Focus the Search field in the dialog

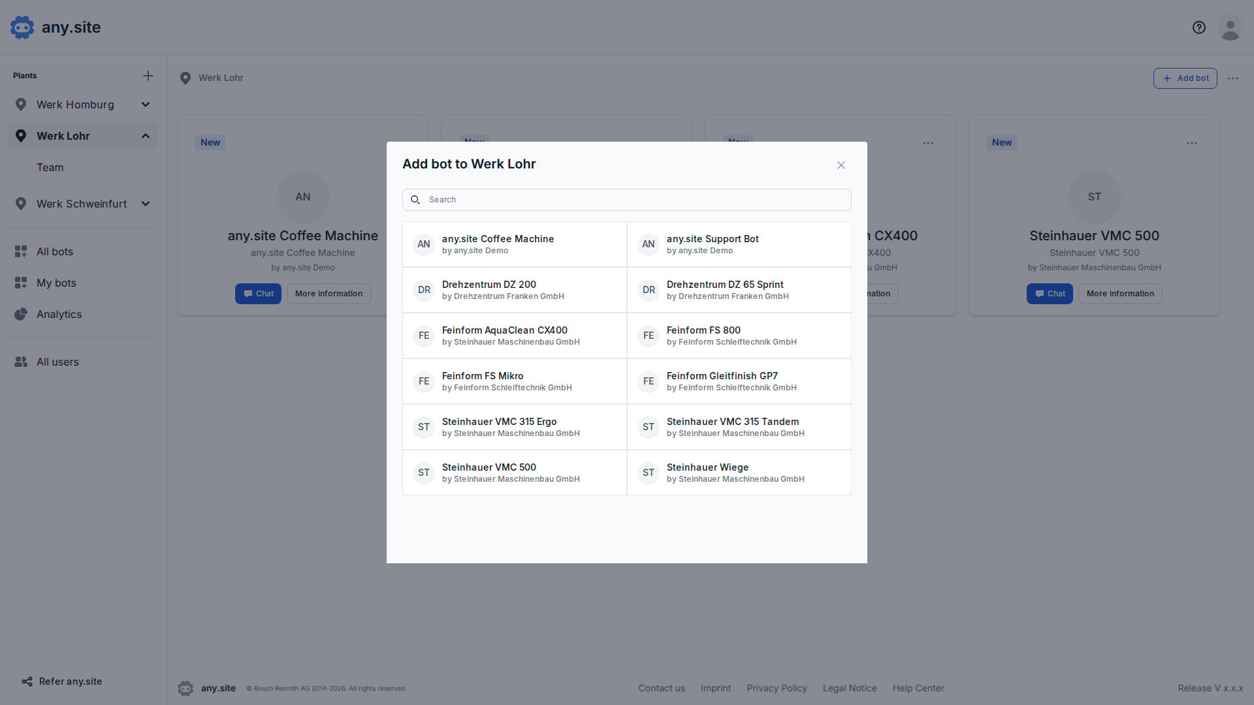[627, 200]
